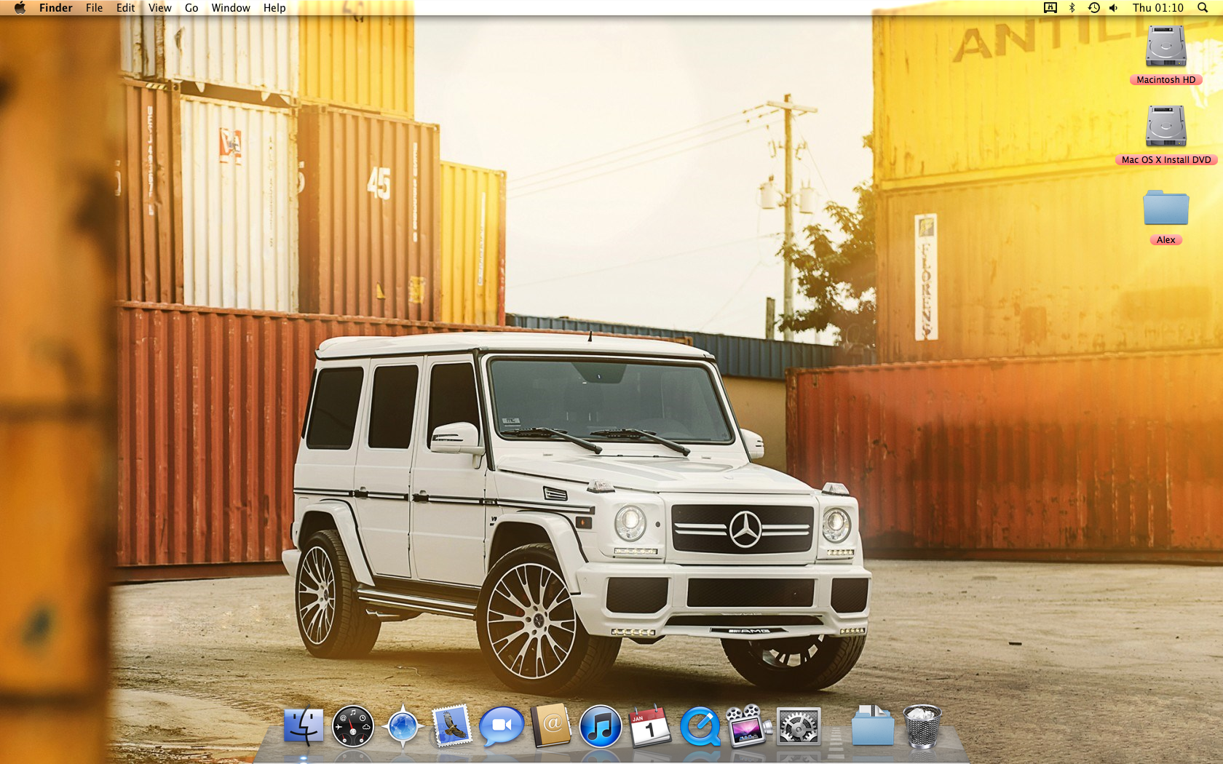Launch Dashboard from the Dock

pyautogui.click(x=353, y=726)
